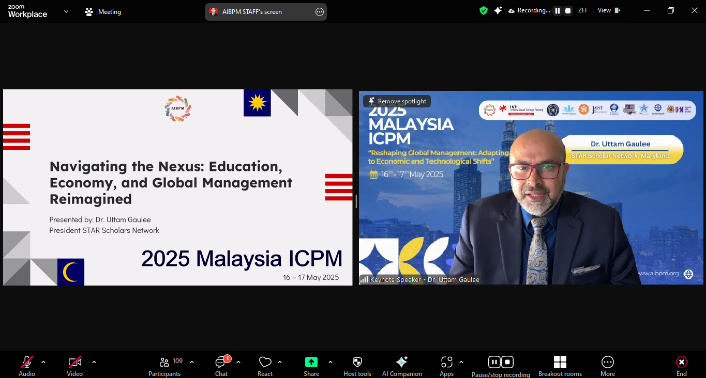This screenshot has width=706, height=378.
Task: Click AIBPM STAFF's screen label
Action: pos(252,12)
